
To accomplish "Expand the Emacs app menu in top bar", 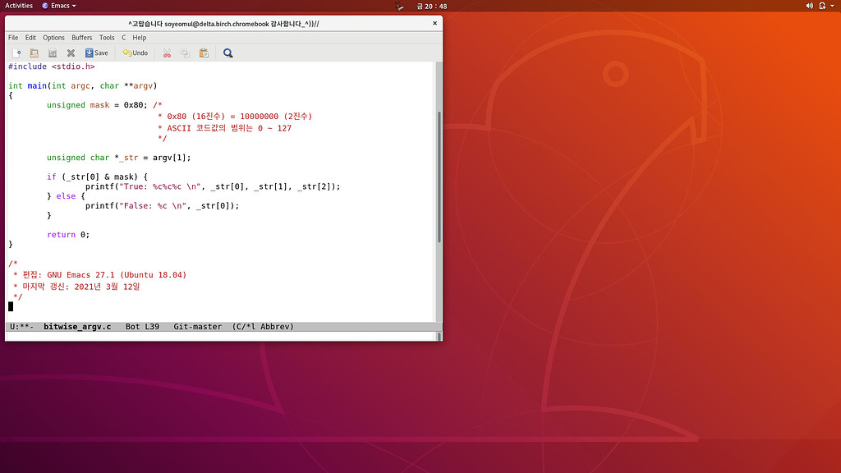I will (x=58, y=6).
